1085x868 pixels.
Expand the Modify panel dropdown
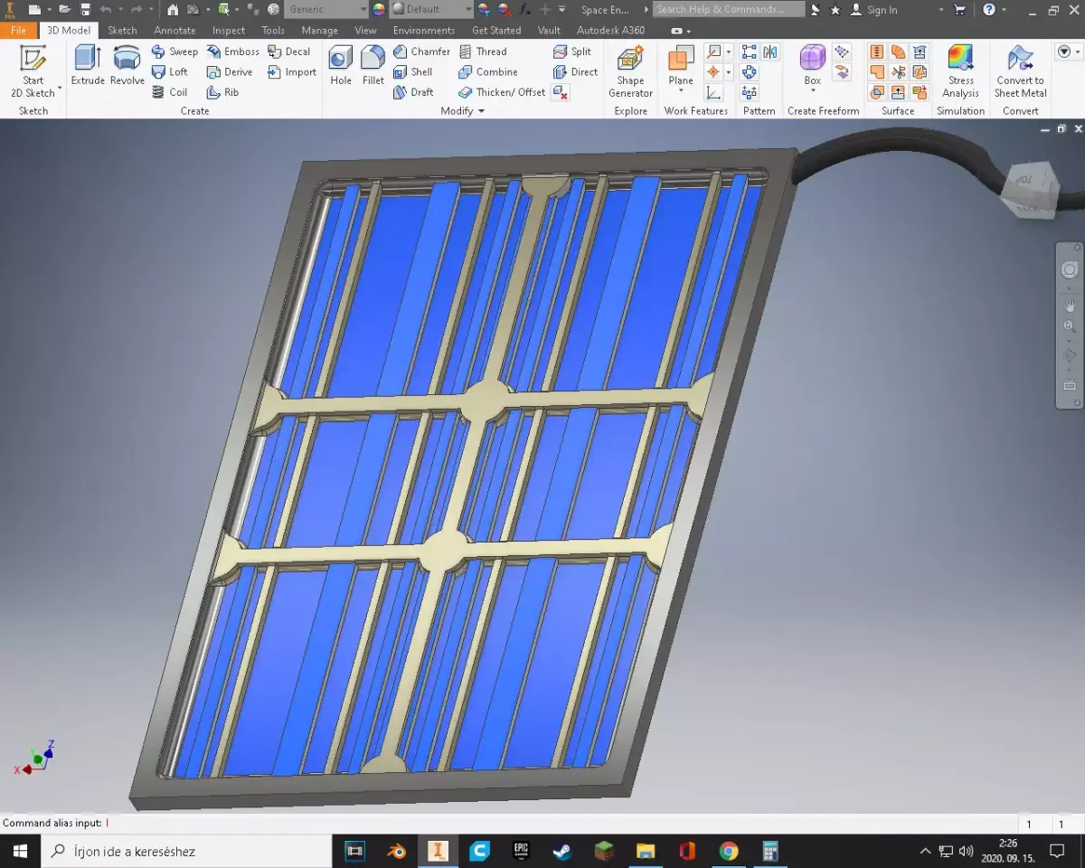coord(481,111)
